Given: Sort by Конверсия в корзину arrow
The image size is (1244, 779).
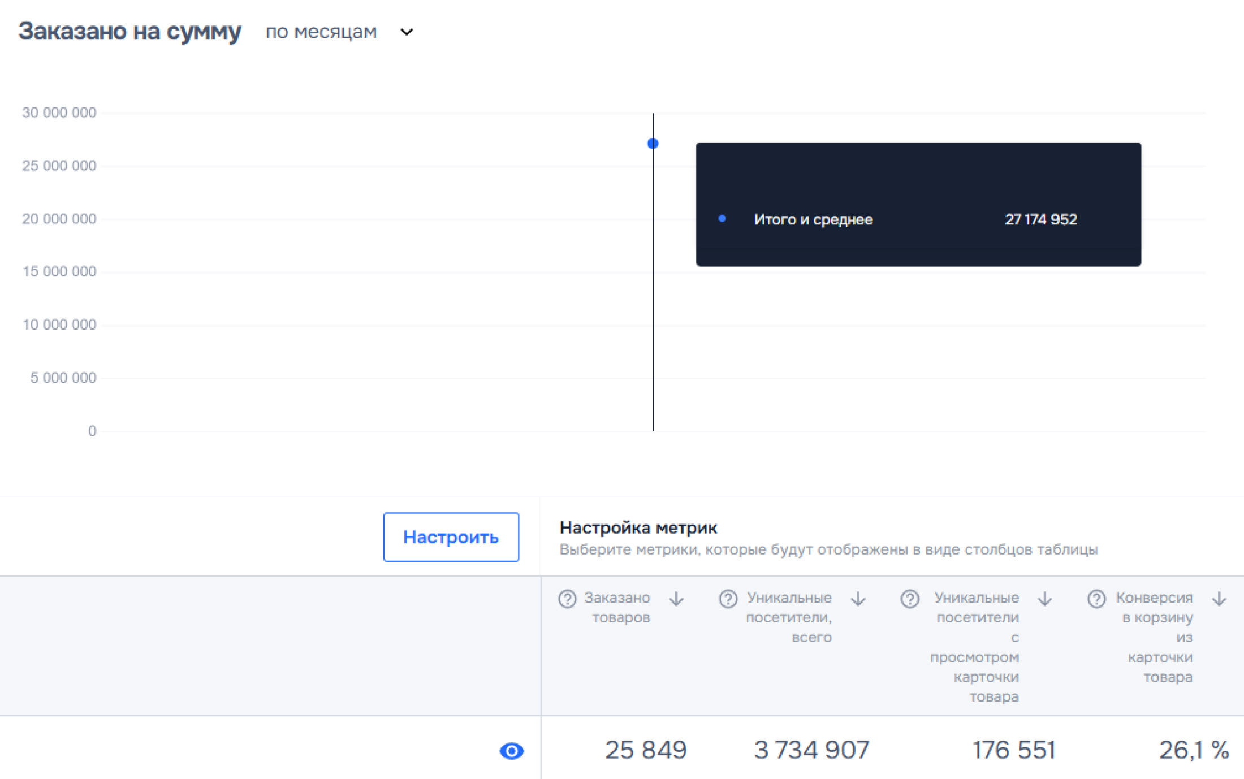Looking at the screenshot, I should coord(1219,599).
